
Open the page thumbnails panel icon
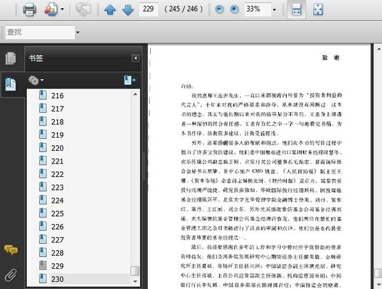[x=10, y=58]
